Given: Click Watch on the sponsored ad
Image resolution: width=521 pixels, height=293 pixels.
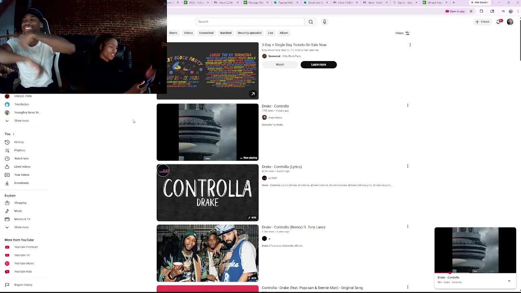Looking at the screenshot, I should click(280, 65).
